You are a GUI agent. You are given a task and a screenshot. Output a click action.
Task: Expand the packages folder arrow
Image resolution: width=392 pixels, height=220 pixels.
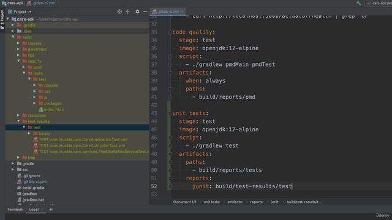(x=35, y=103)
